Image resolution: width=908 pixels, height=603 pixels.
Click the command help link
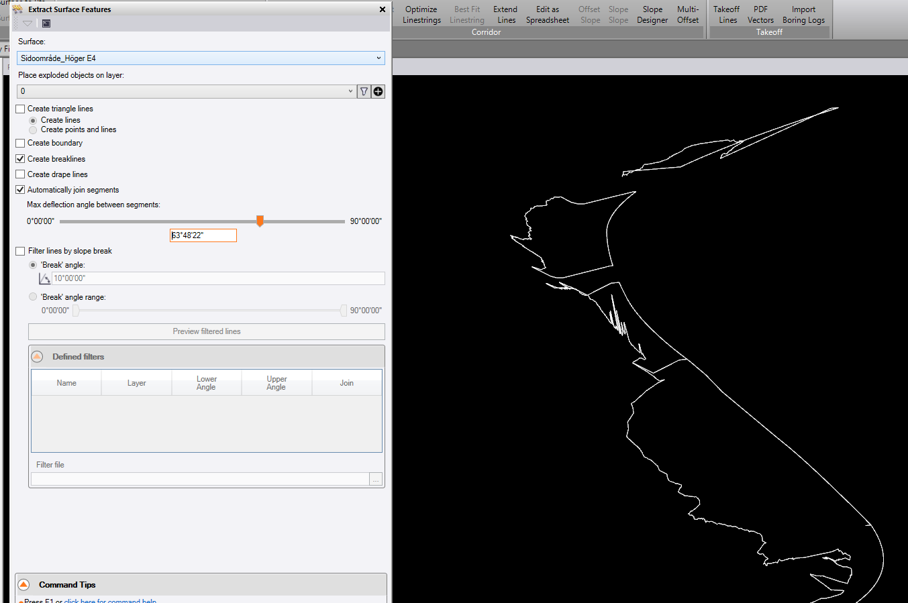click(x=110, y=601)
